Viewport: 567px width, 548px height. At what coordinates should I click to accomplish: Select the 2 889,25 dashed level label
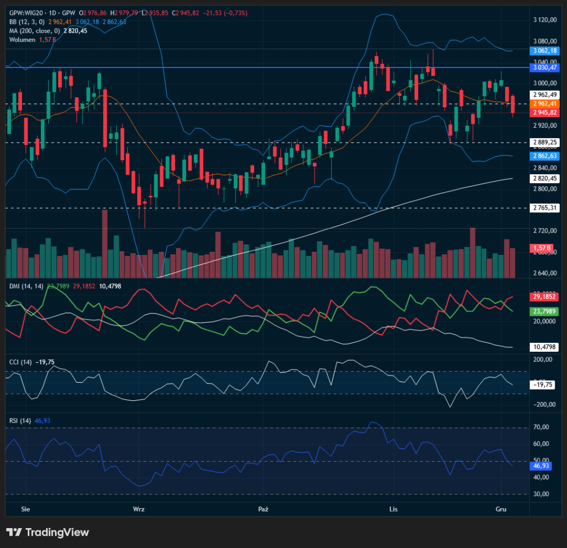pyautogui.click(x=544, y=142)
